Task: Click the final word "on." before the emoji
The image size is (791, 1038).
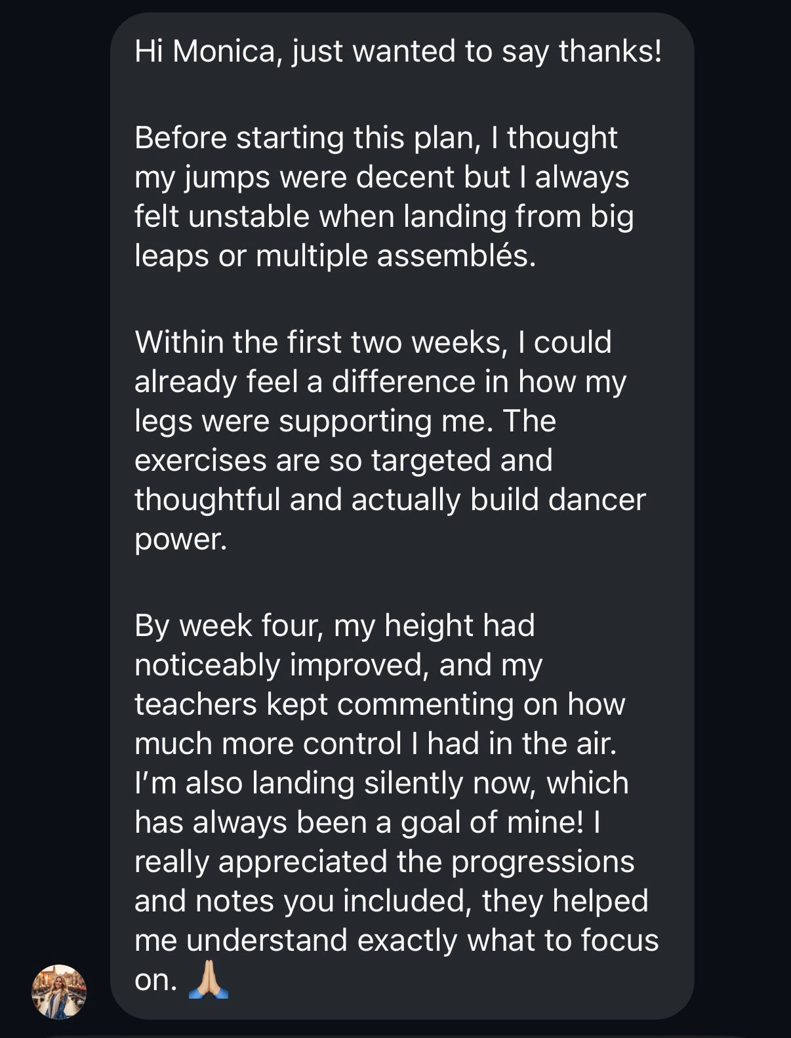Action: click(x=155, y=980)
